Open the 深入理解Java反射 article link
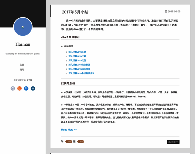This screenshot has width=195, height=154. click(77, 52)
